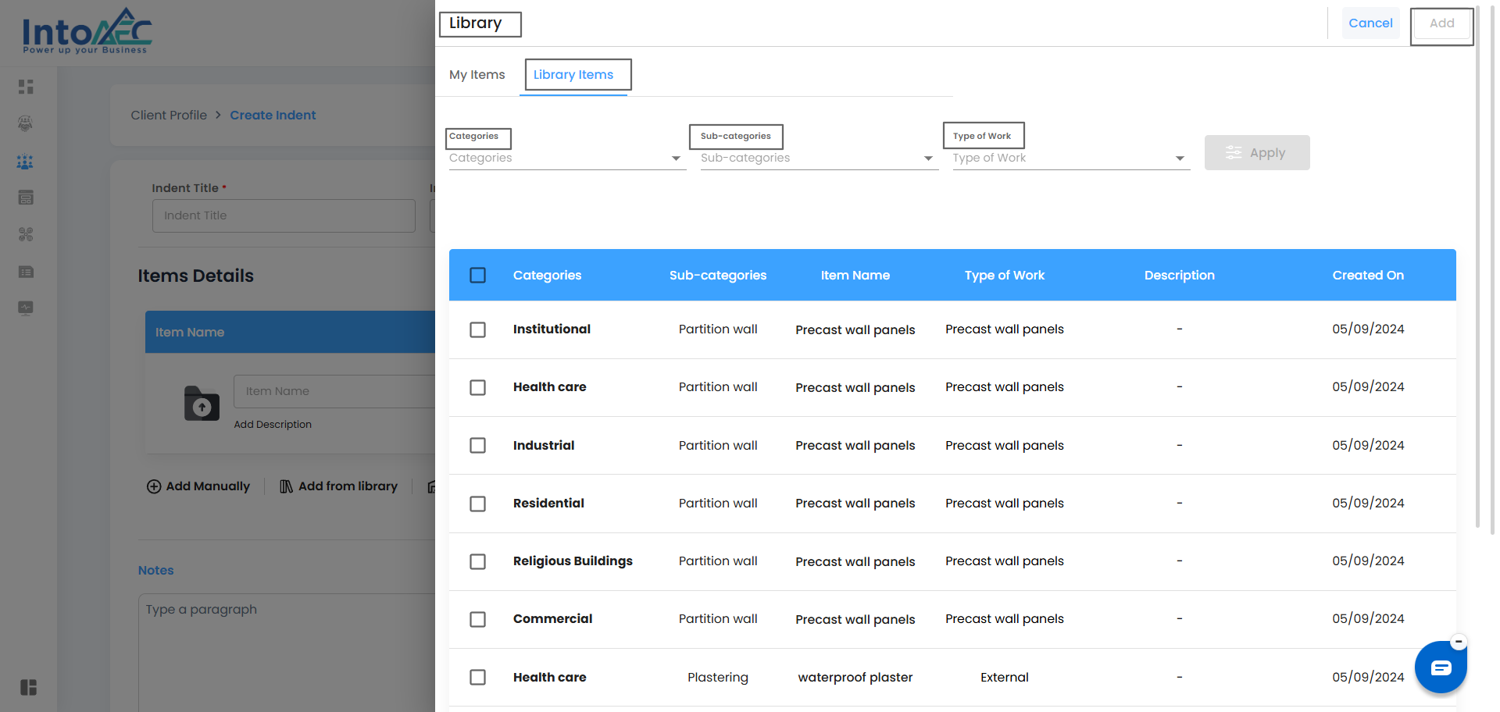Click the plus circle icon of Add Manually
This screenshot has width=1500, height=712.
154,486
